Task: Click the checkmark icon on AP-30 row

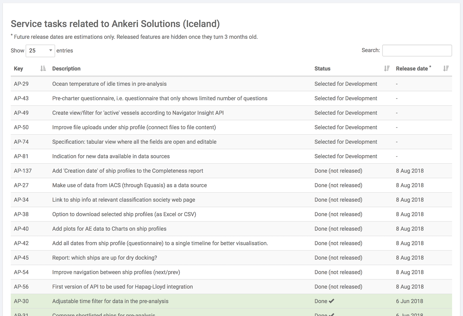Action: click(x=332, y=301)
